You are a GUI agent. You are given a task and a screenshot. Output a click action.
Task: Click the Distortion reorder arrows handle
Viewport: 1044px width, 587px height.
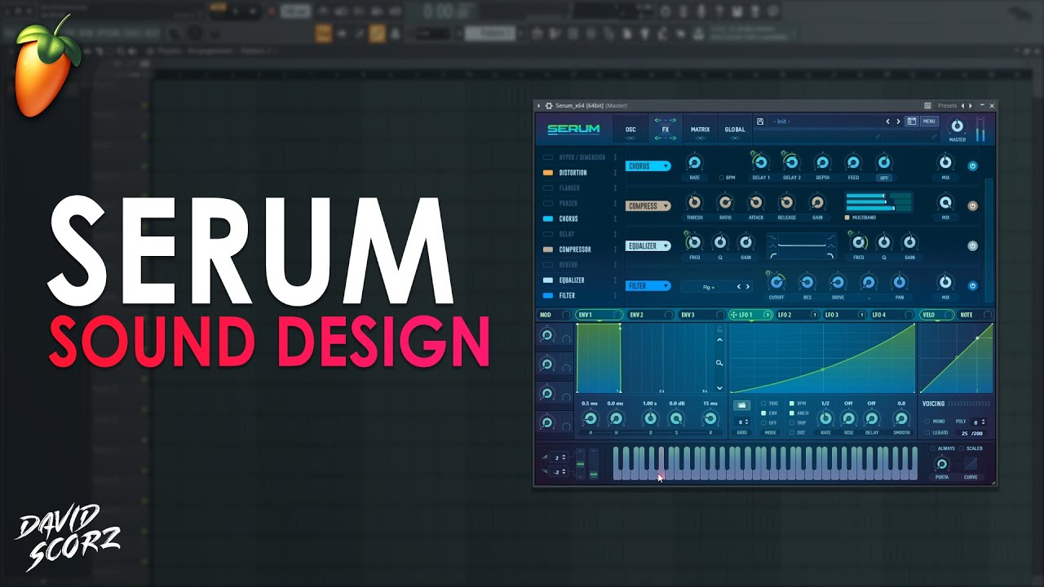(x=615, y=173)
